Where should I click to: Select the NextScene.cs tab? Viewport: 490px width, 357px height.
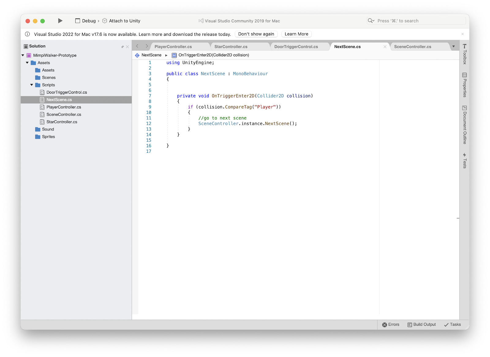click(348, 47)
